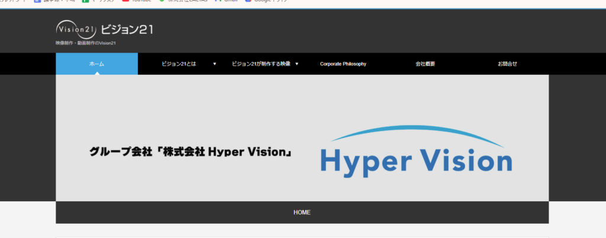This screenshot has width=606, height=238.
Task: Click the HOME breadcrumb link
Action: coord(302,212)
